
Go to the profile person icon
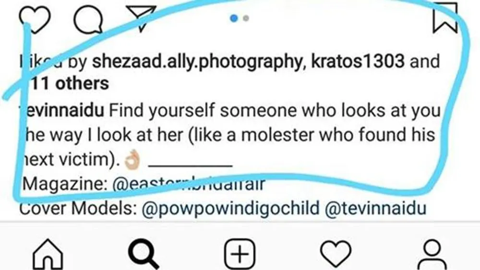(x=433, y=252)
